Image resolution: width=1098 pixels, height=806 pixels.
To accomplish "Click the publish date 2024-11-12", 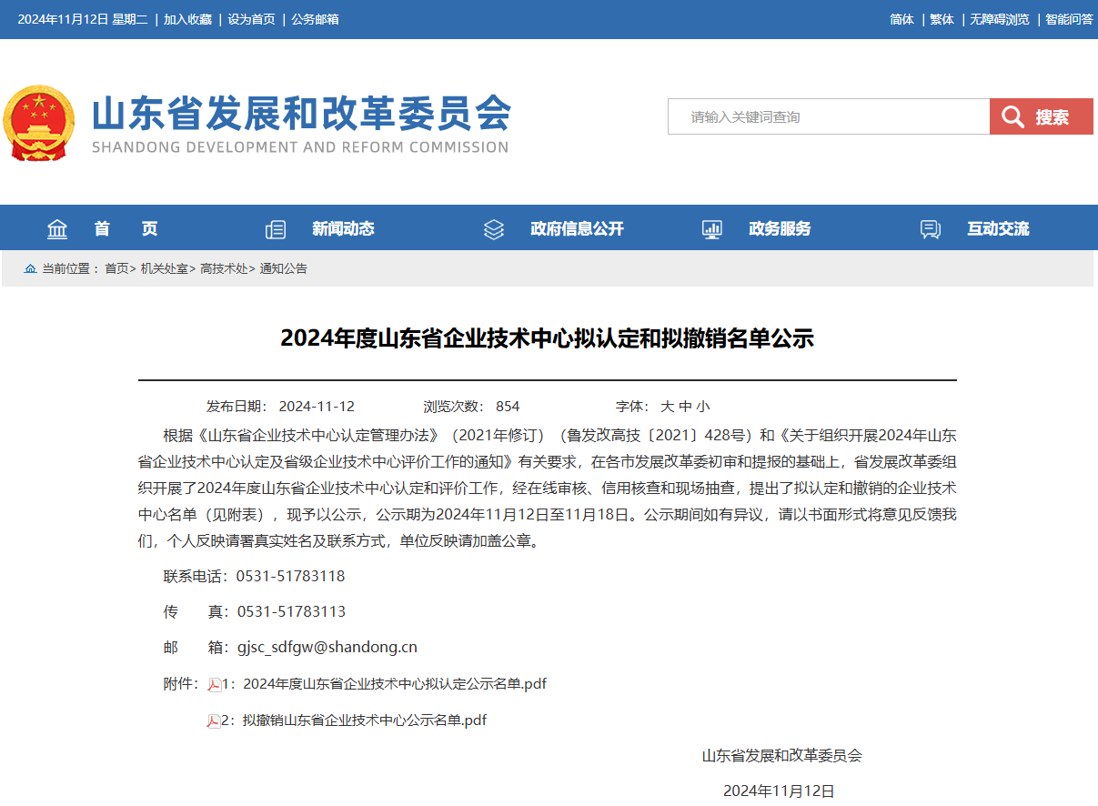I will pos(317,407).
